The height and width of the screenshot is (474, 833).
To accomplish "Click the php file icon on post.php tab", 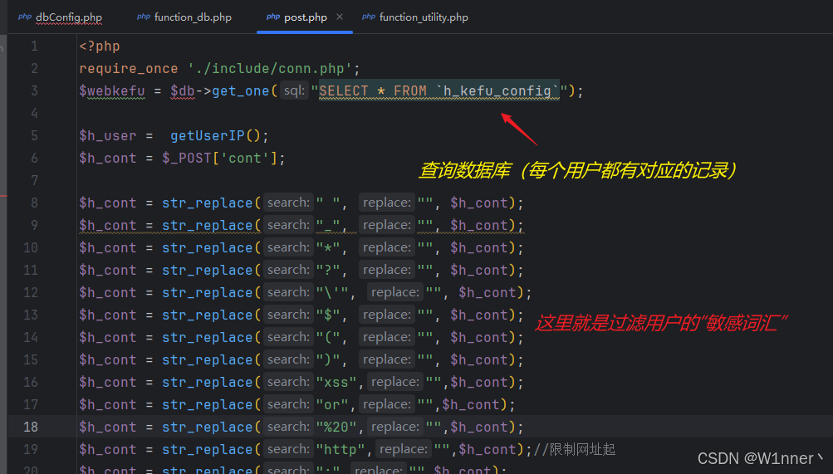I will point(273,17).
